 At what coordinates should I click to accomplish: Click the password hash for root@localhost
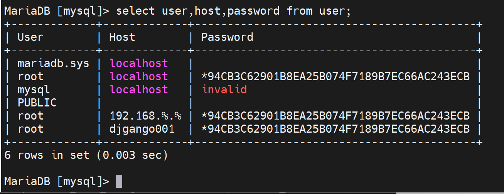335,76
